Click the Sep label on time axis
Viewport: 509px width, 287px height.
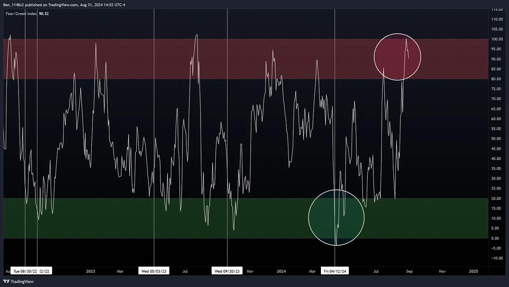tap(409, 271)
